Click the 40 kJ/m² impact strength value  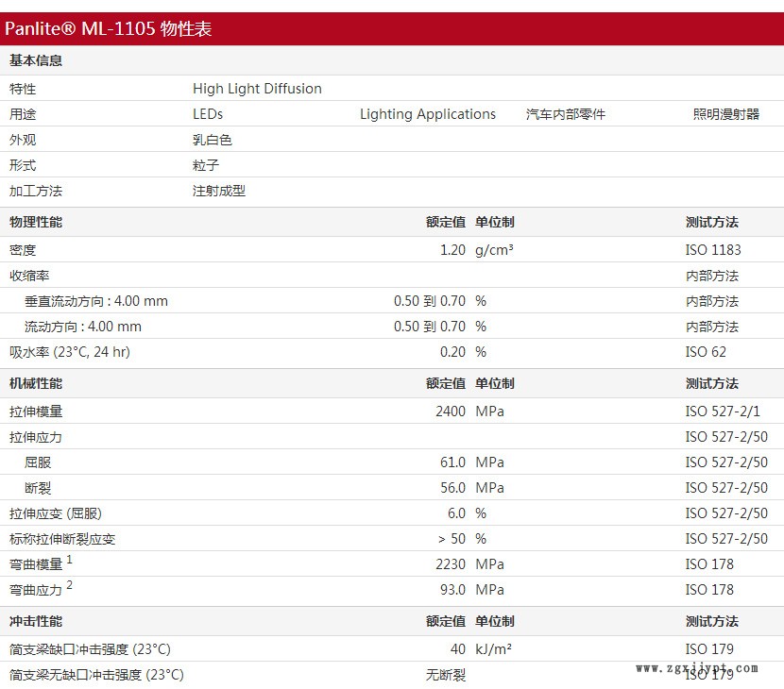[x=458, y=649]
